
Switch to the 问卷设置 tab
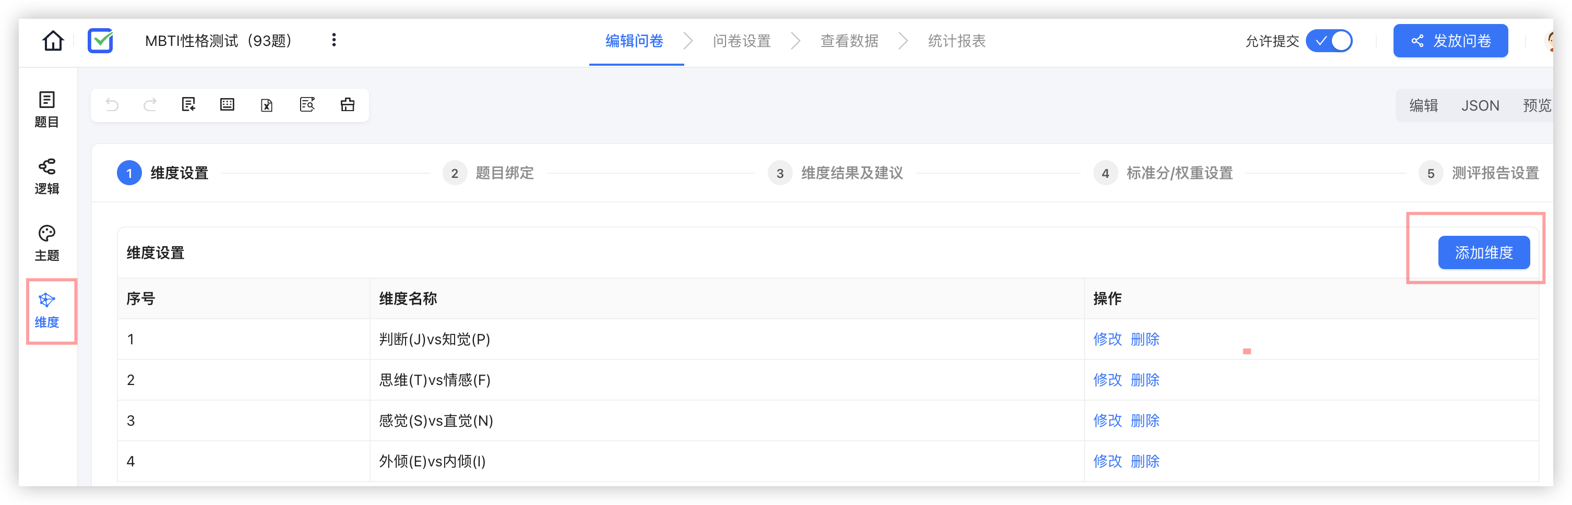(742, 41)
